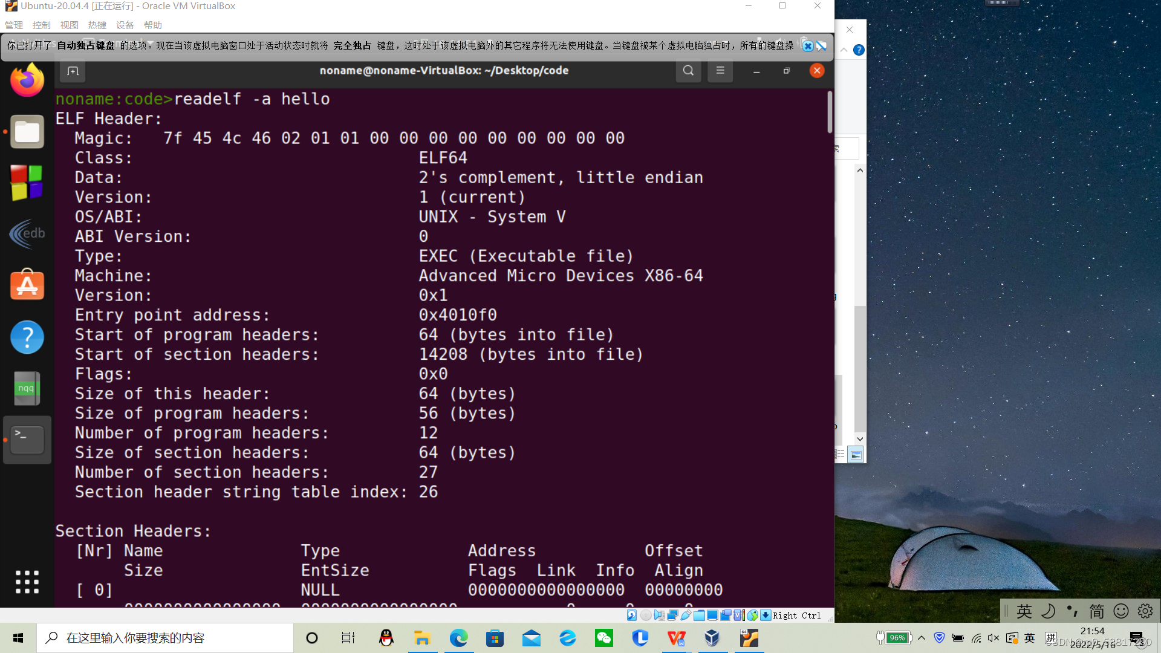Open the 视图 menu in VirtualBox
1161x653 pixels.
pos(70,25)
